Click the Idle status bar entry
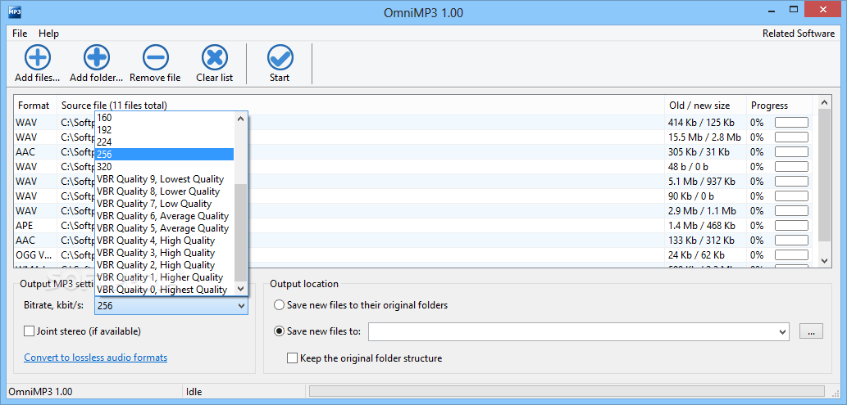This screenshot has width=847, height=405. pyautogui.click(x=194, y=392)
